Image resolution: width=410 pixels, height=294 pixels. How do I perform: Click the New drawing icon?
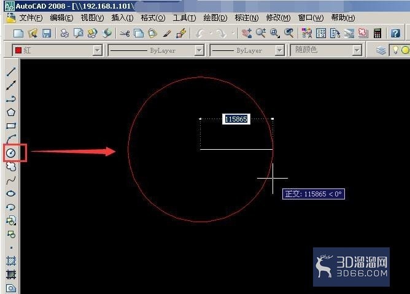(18, 33)
